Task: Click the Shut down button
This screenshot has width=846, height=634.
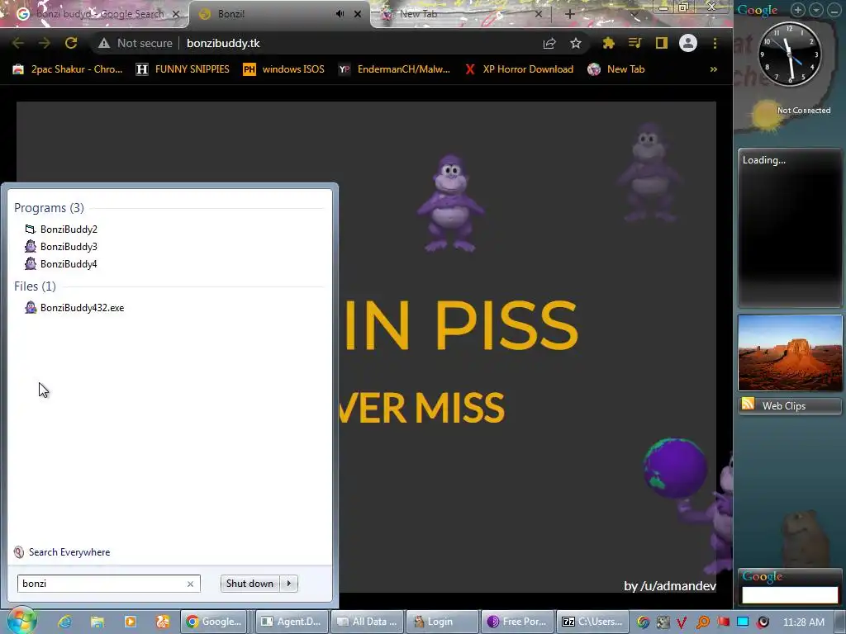Action: tap(250, 584)
